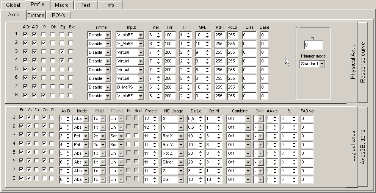Open TCurve Sqr dropdown for logical axis 3
The width and height of the screenshot is (376, 193).
(121, 136)
